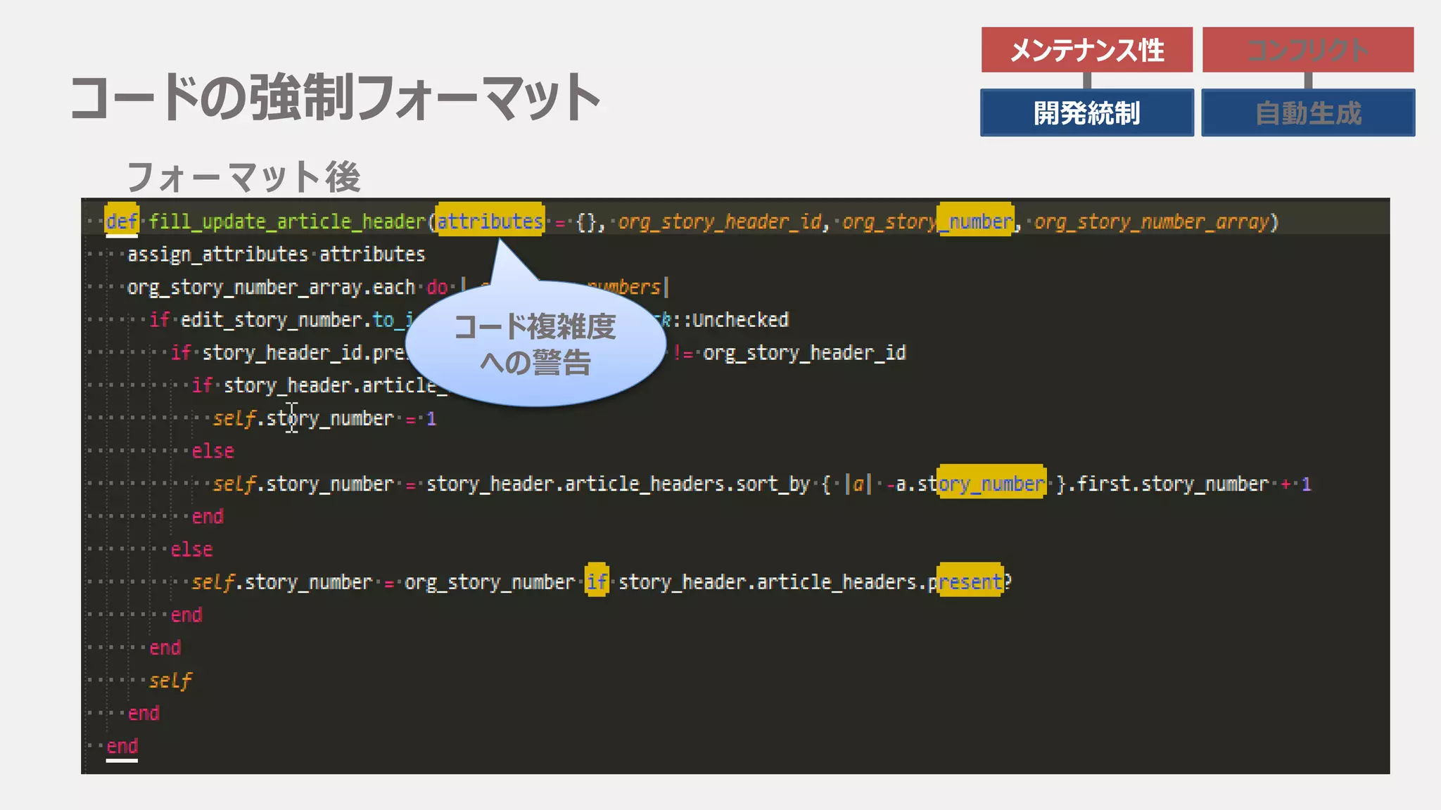
Task: Select the 開発統制 blue box
Action: point(1087,112)
